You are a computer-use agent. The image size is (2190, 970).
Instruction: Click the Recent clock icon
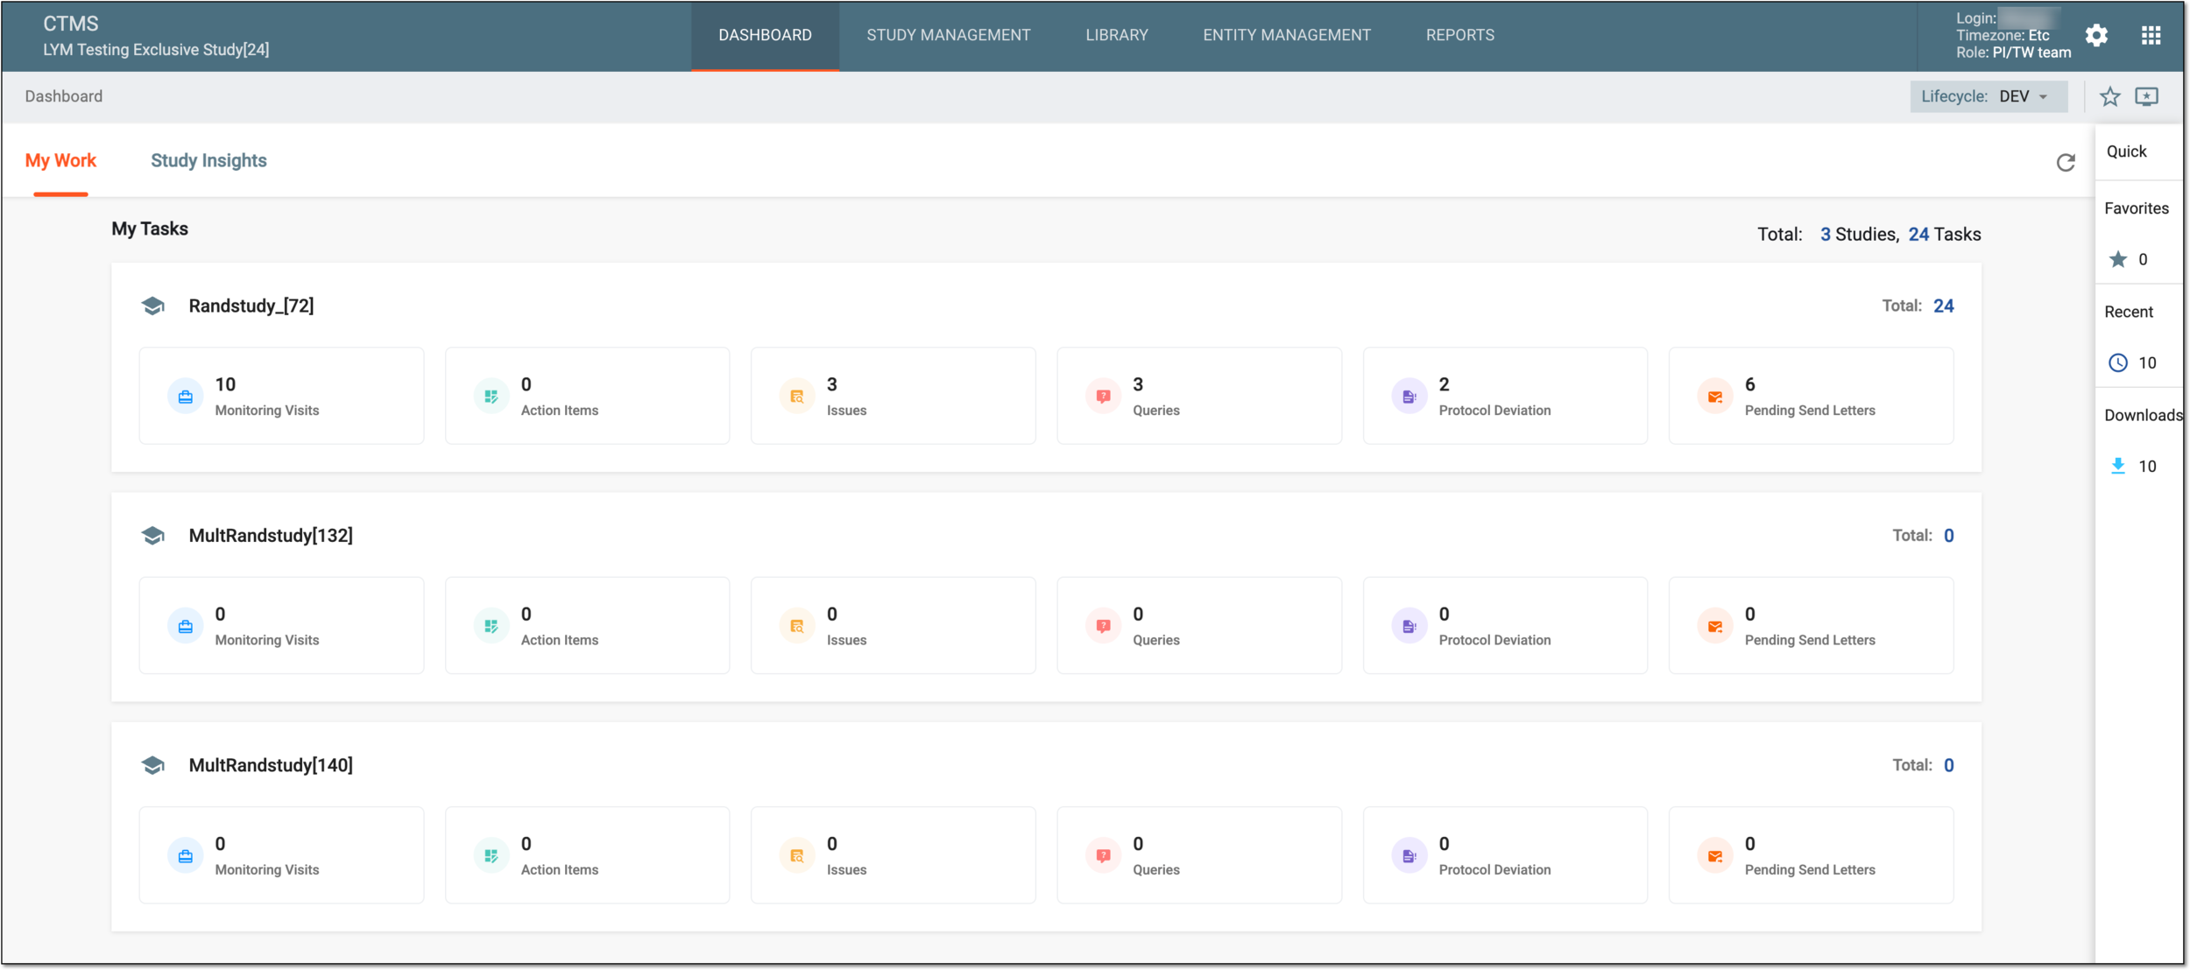[x=2118, y=362]
